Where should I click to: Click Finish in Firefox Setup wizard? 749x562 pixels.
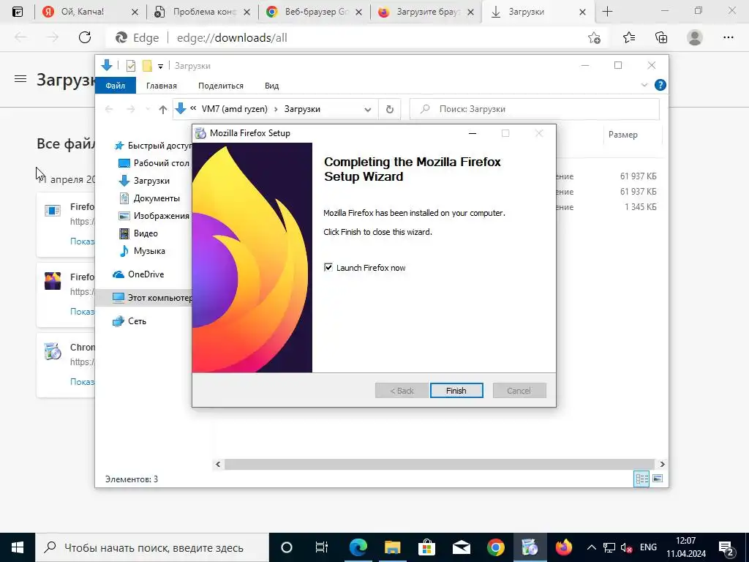pyautogui.click(x=456, y=391)
